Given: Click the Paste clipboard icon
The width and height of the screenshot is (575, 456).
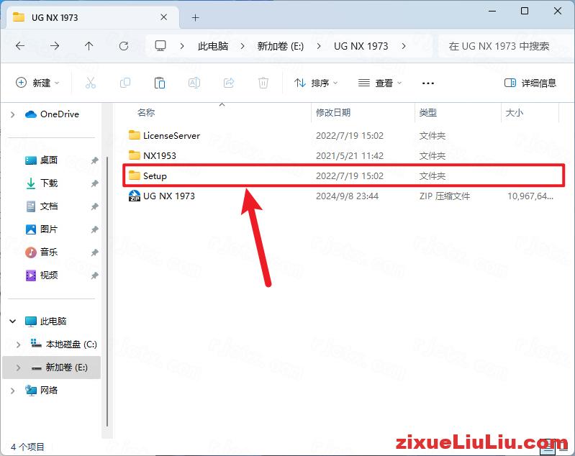Looking at the screenshot, I should pyautogui.click(x=160, y=83).
